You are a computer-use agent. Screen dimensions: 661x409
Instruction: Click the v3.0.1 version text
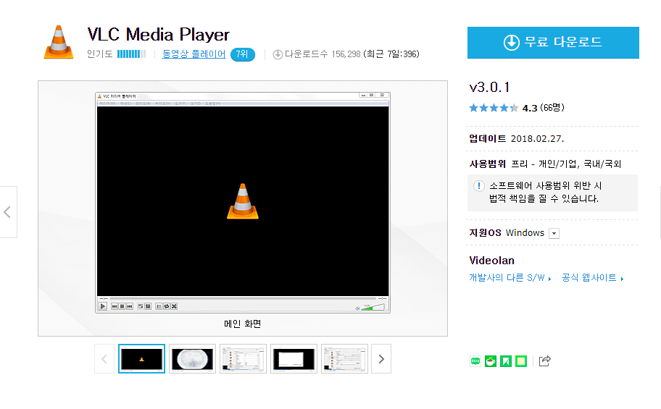click(x=489, y=87)
